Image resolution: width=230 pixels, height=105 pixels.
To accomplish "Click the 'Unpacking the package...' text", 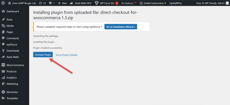I will click(46, 36).
